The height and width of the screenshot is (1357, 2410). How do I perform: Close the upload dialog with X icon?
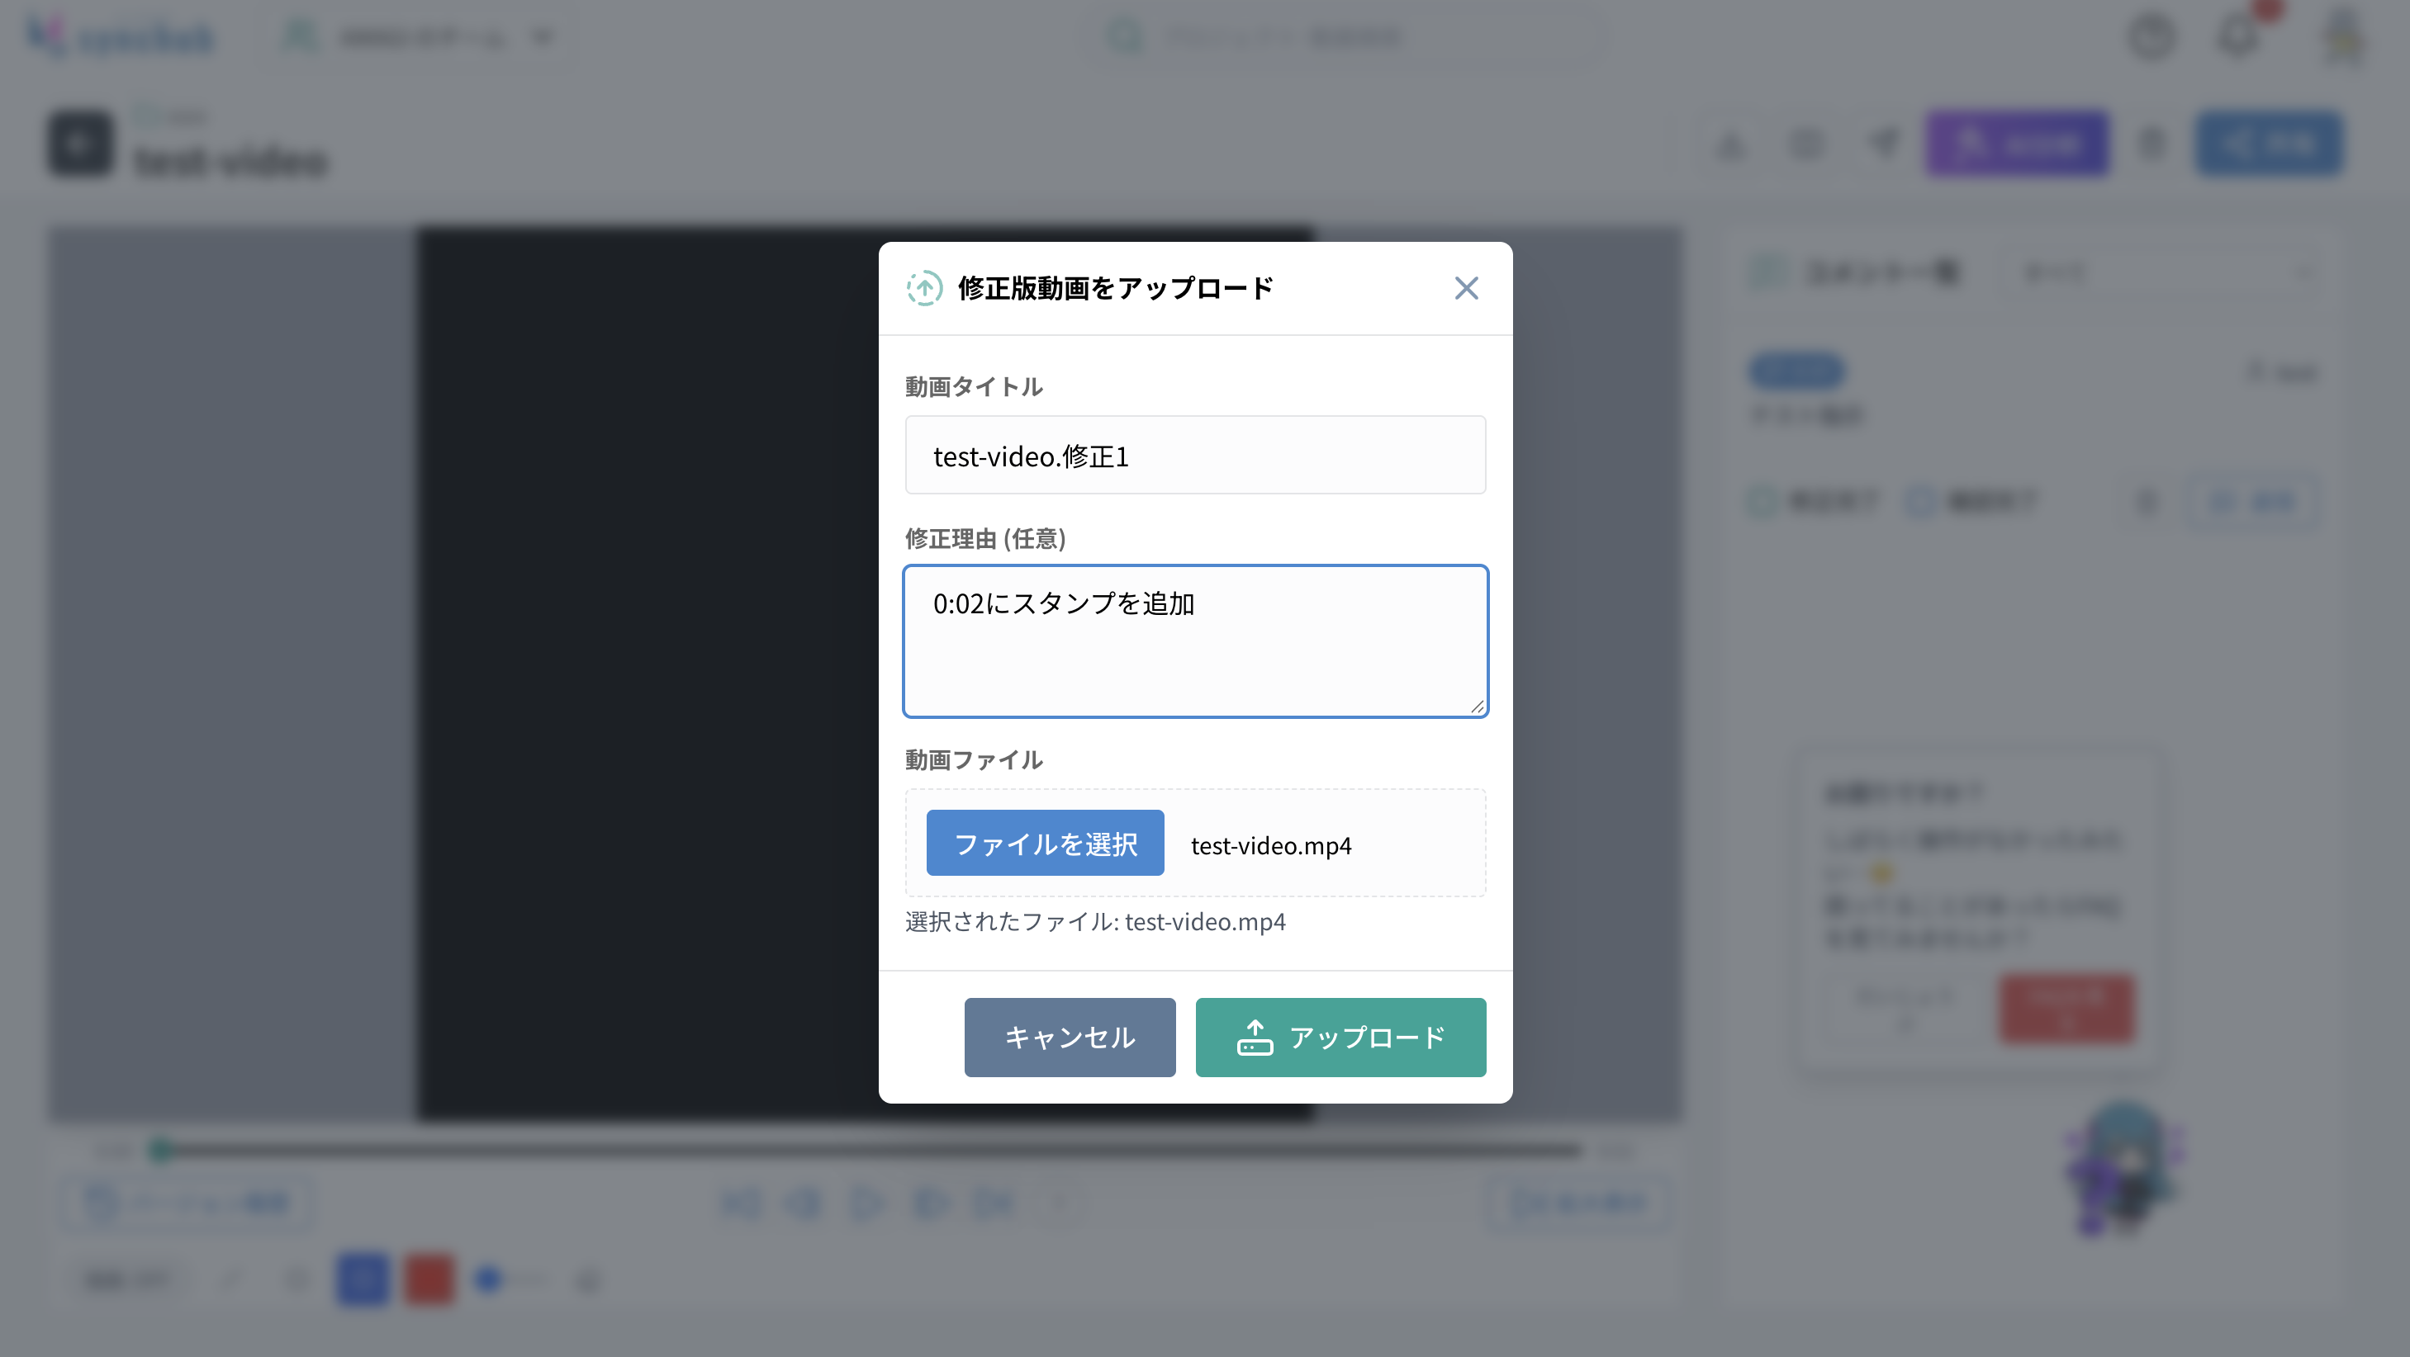pyautogui.click(x=1466, y=288)
